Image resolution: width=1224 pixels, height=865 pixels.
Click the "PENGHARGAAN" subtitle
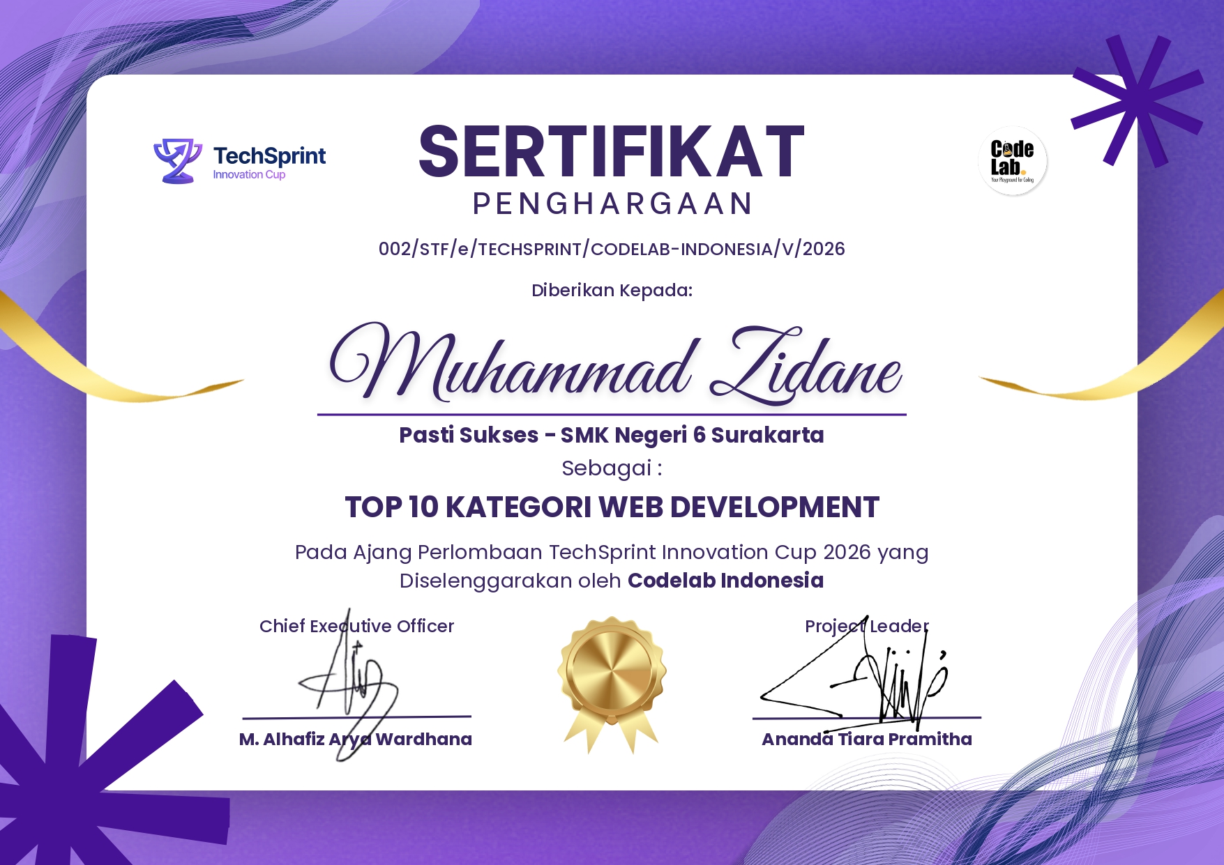click(612, 204)
